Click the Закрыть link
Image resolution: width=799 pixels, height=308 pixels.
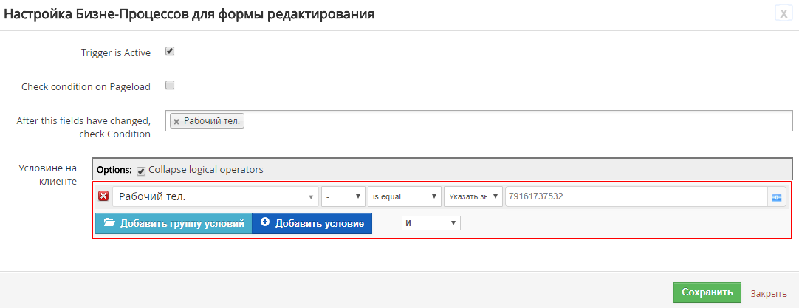pyautogui.click(x=769, y=293)
